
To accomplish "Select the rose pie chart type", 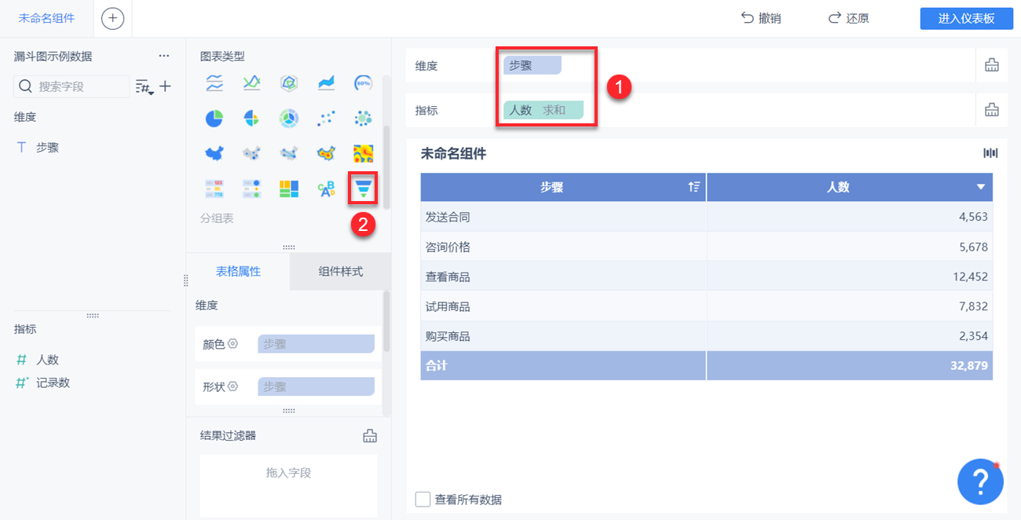I will pyautogui.click(x=251, y=119).
